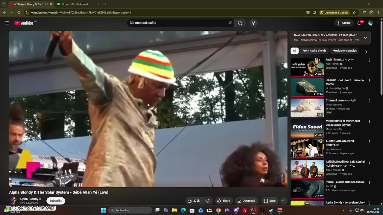The image size is (383, 215).
Task: Open YouTube notifications bell
Action: coord(360,23)
